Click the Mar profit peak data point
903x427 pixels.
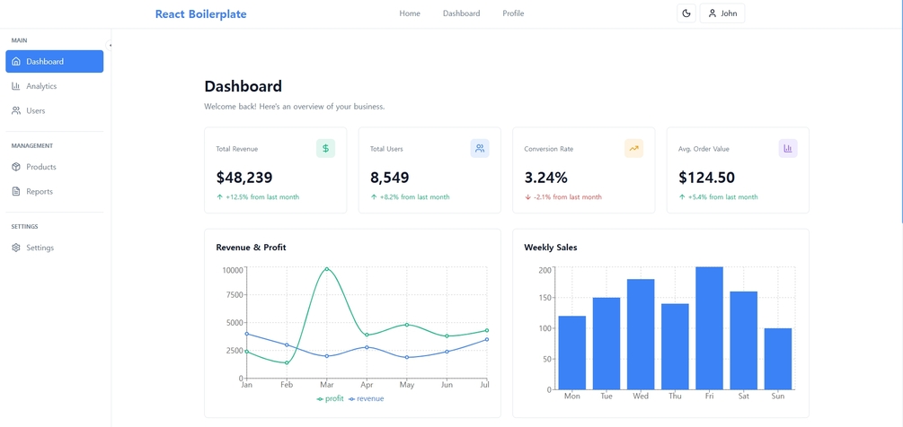(x=326, y=268)
